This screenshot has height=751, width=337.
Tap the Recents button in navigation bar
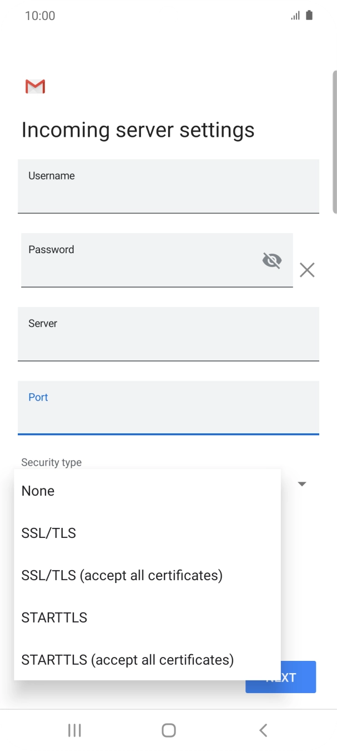pos(74,730)
